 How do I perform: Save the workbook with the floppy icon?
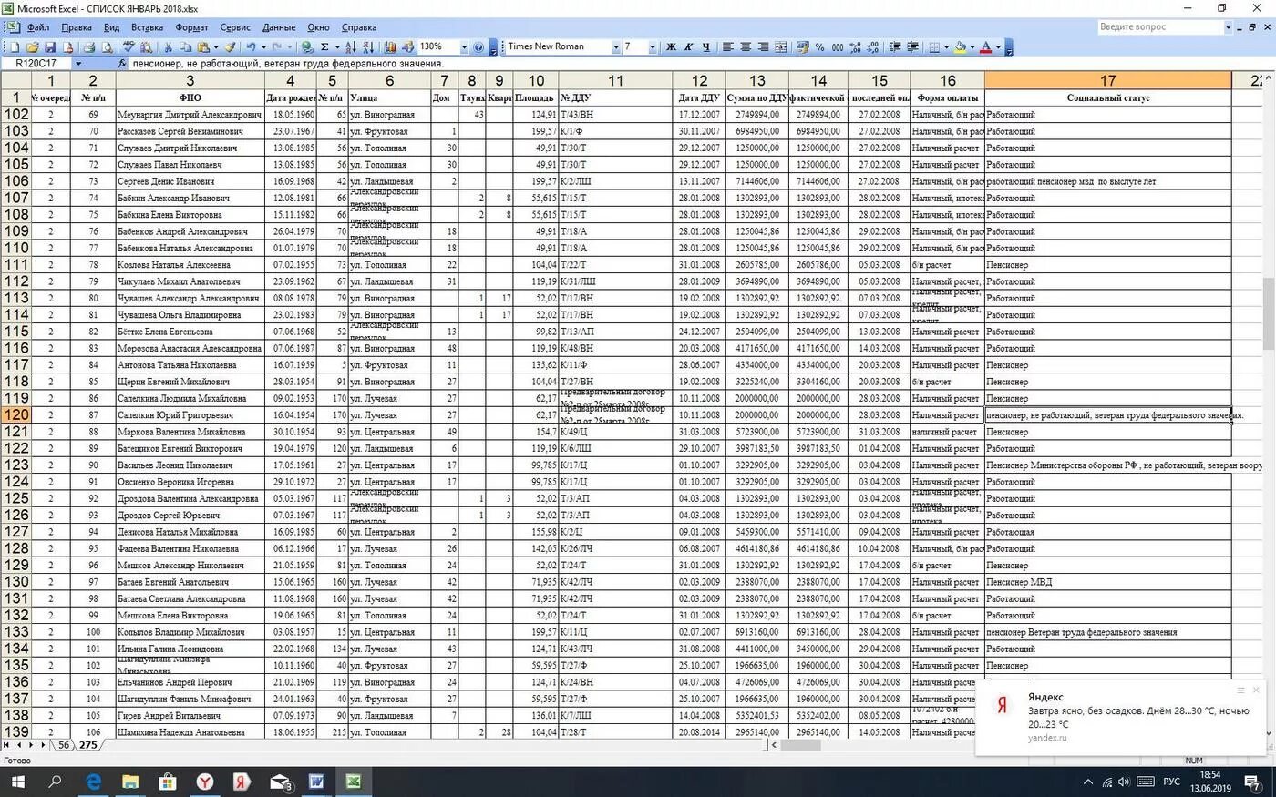tap(50, 46)
